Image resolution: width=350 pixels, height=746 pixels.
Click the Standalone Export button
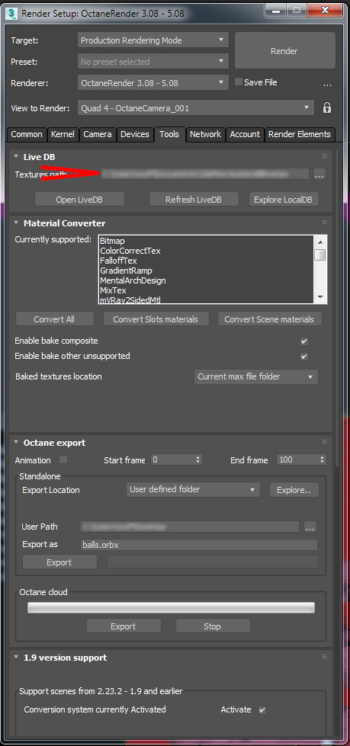point(59,562)
